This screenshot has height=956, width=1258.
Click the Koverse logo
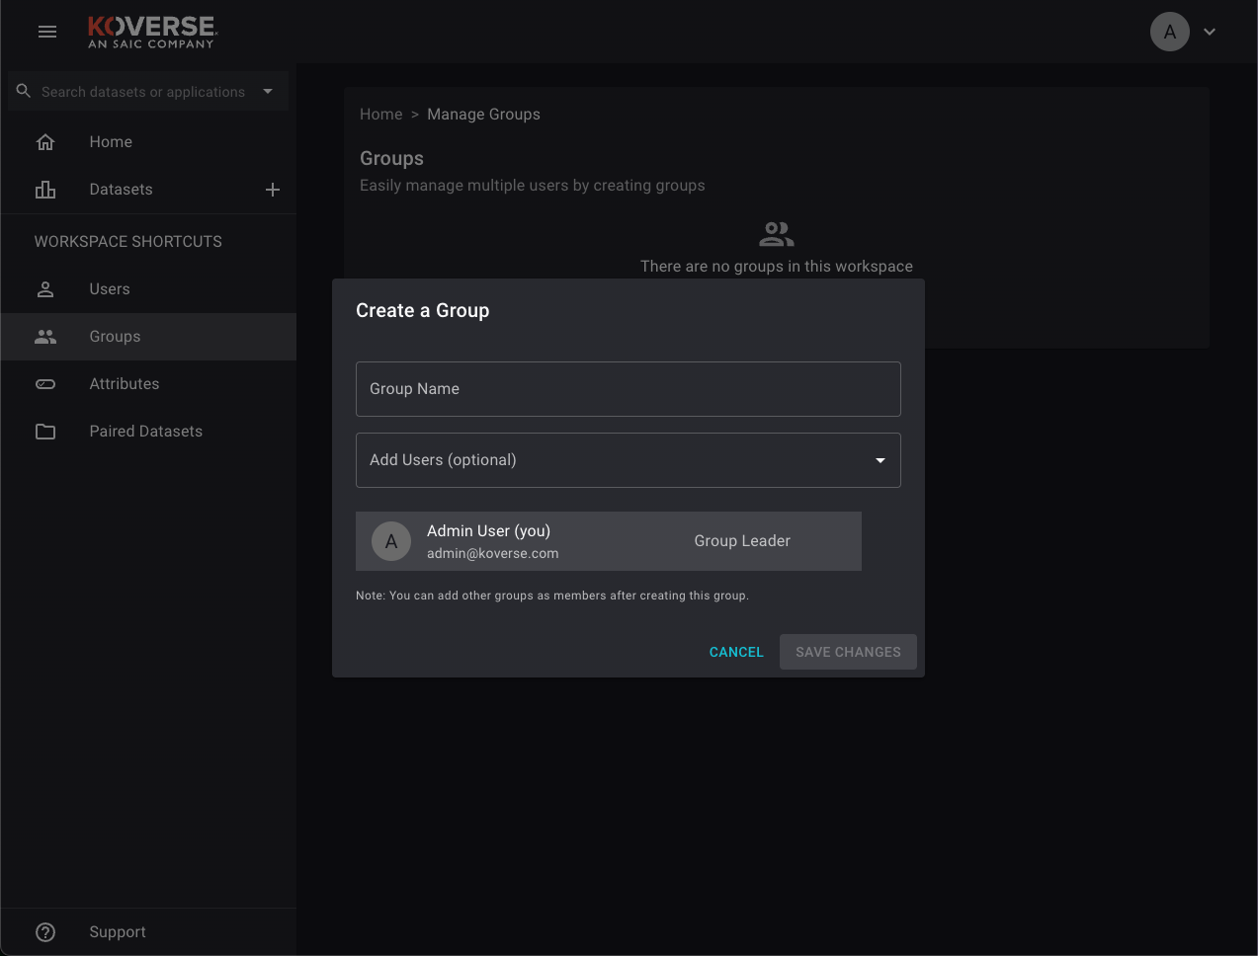coord(151,32)
